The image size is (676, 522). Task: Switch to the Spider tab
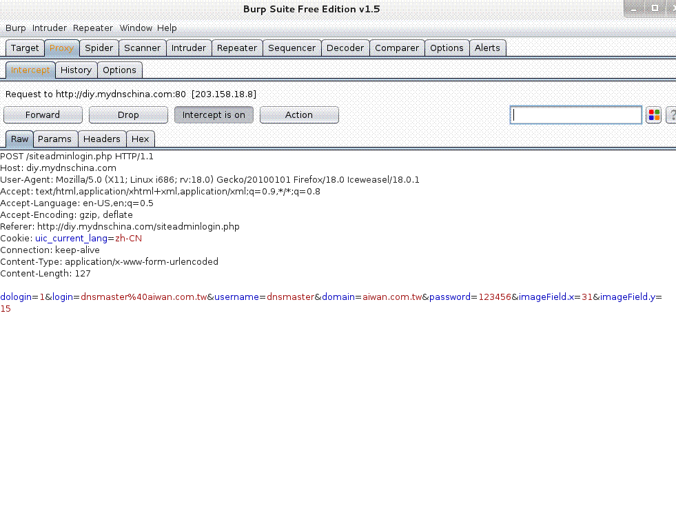pyautogui.click(x=99, y=48)
